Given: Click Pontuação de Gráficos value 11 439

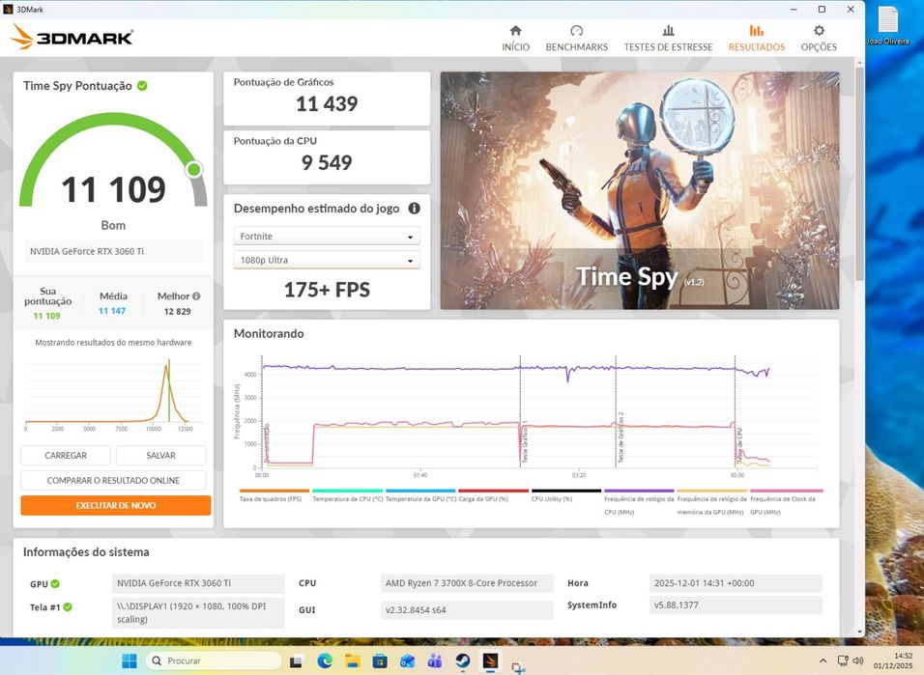Looking at the screenshot, I should pos(327,104).
